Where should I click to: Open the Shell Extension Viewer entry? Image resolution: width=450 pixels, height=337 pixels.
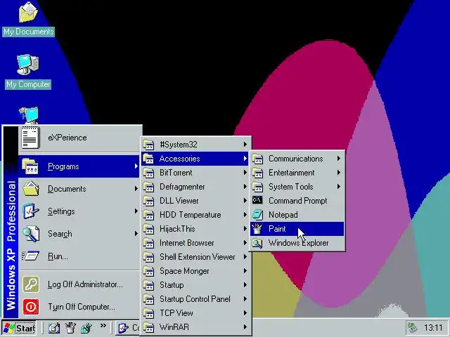(195, 257)
